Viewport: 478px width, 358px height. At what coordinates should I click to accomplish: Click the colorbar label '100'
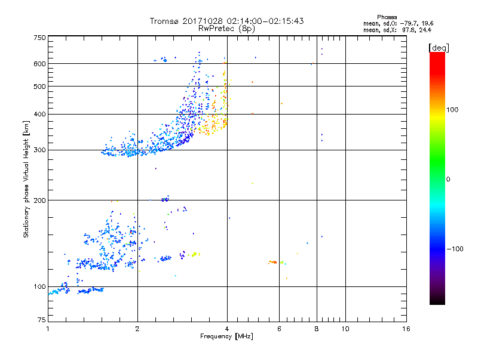tap(452, 110)
